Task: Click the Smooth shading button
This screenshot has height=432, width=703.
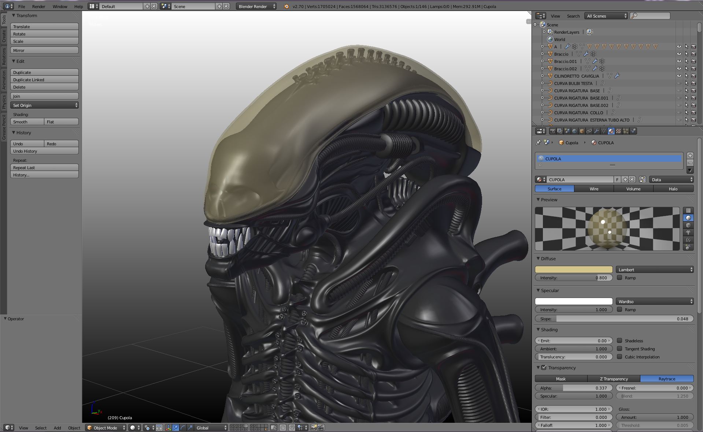Action: click(27, 122)
